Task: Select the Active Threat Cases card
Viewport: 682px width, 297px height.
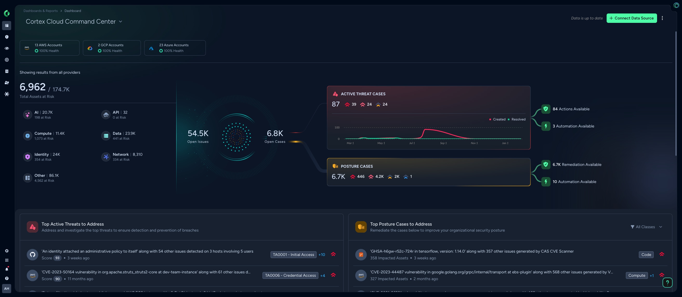Action: (x=429, y=118)
